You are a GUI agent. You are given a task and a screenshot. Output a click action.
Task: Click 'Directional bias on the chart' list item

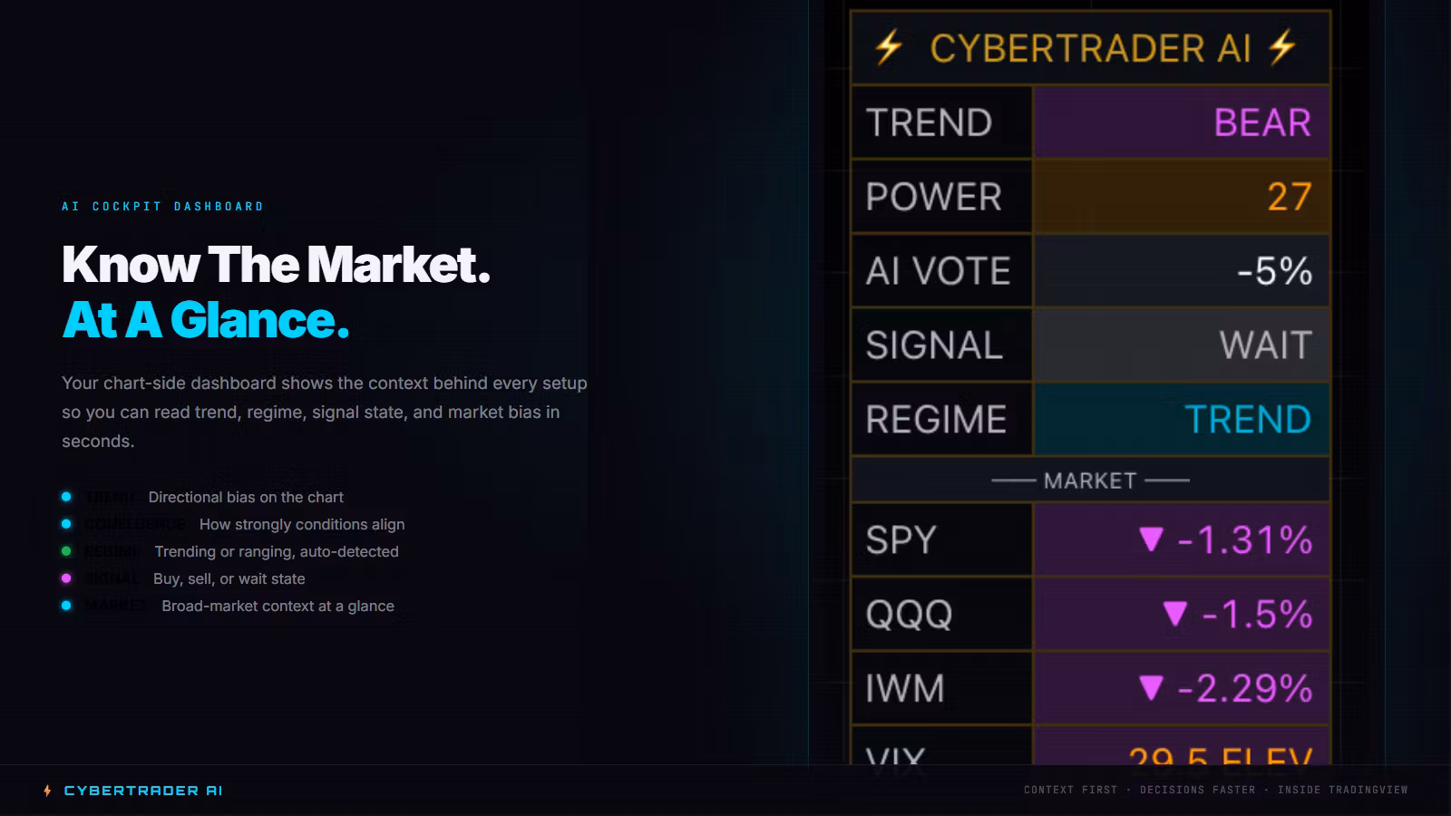click(x=246, y=497)
